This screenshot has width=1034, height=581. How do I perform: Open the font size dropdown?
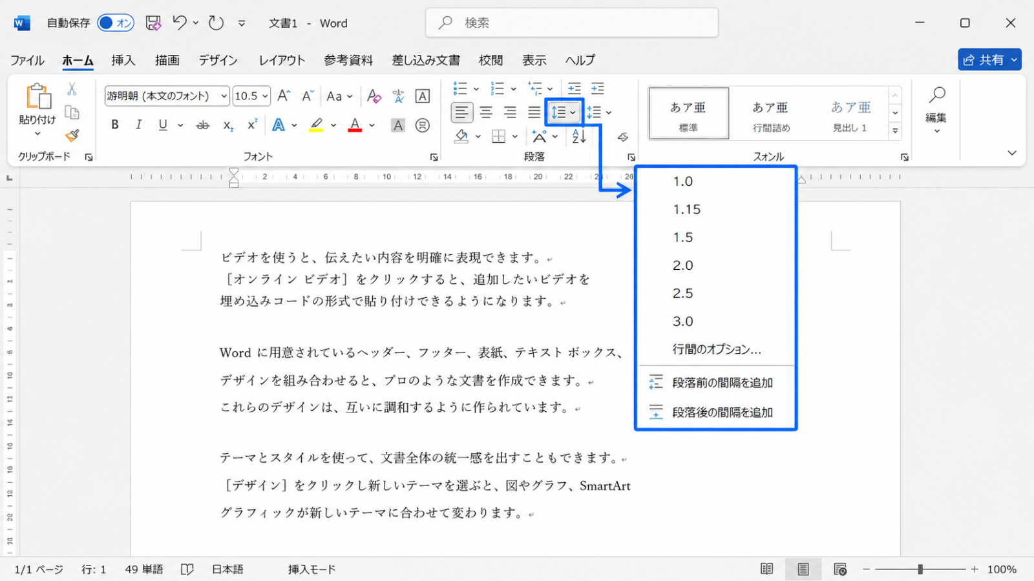tap(265, 96)
